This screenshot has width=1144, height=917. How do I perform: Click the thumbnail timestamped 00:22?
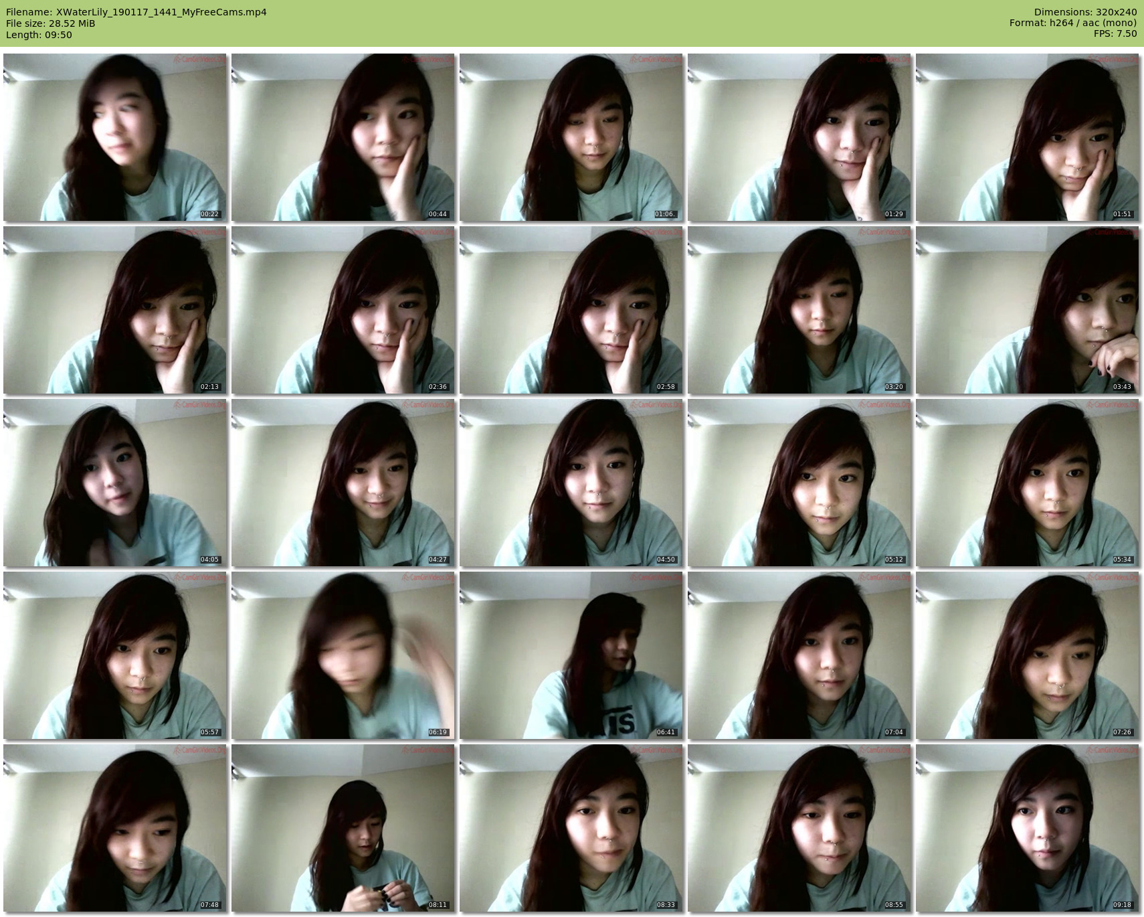click(115, 137)
